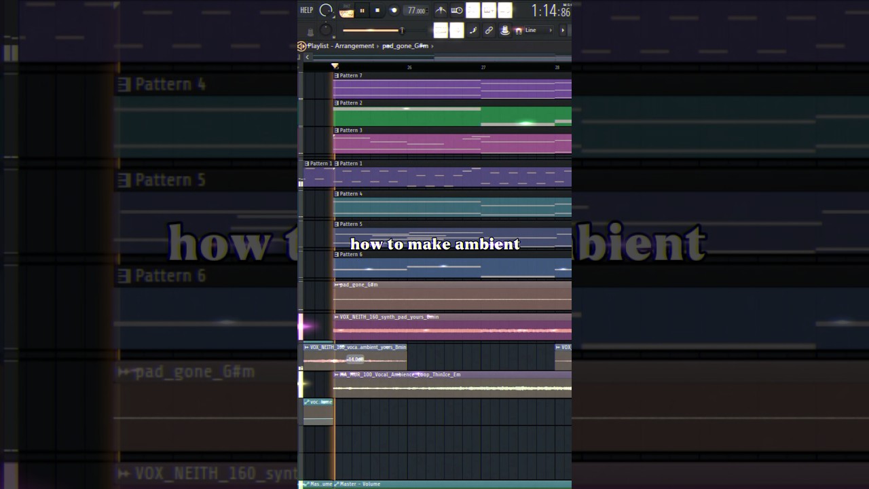The height and width of the screenshot is (489, 869).
Task: Open Pattern 3 clip menu icon
Action: tap(337, 130)
